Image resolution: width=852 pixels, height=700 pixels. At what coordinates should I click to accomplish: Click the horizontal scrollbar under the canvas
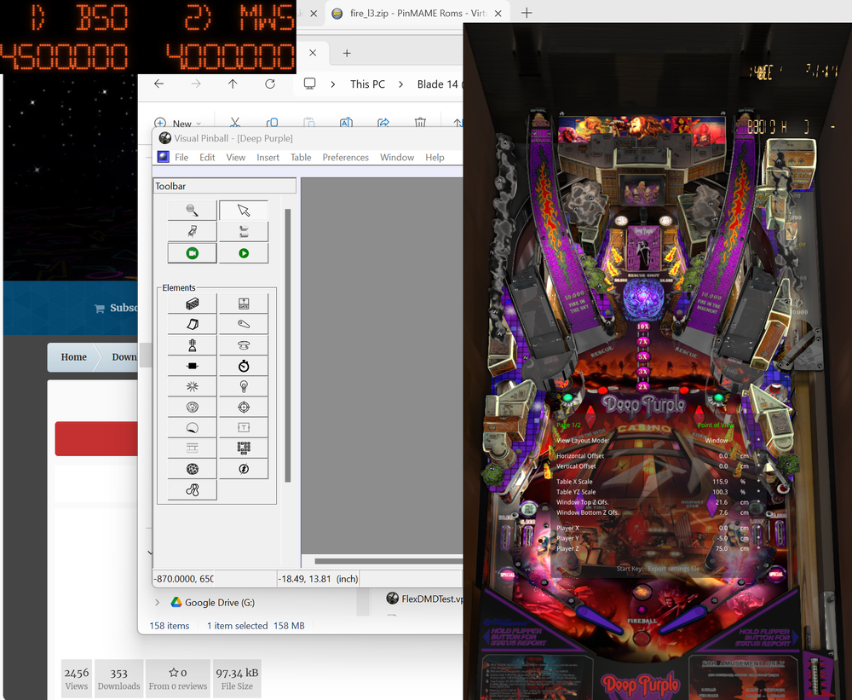pyautogui.click(x=389, y=561)
